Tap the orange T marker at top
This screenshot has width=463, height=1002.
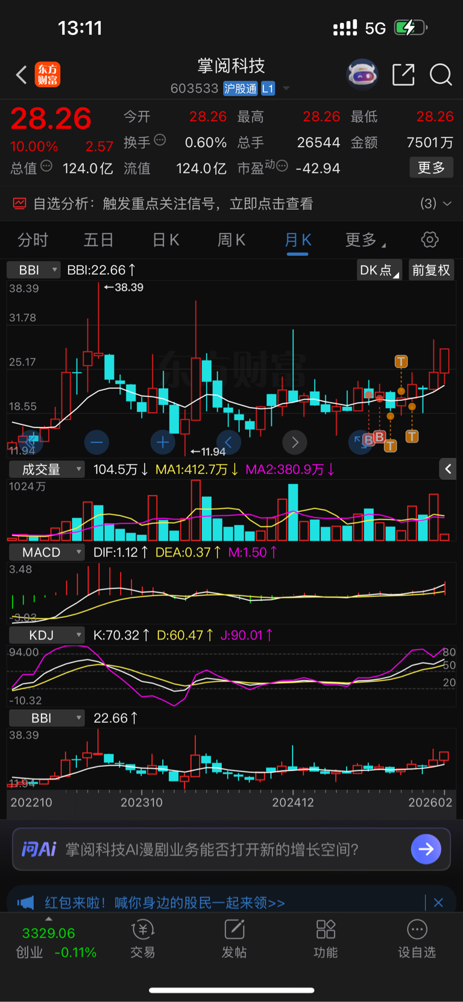tap(401, 362)
